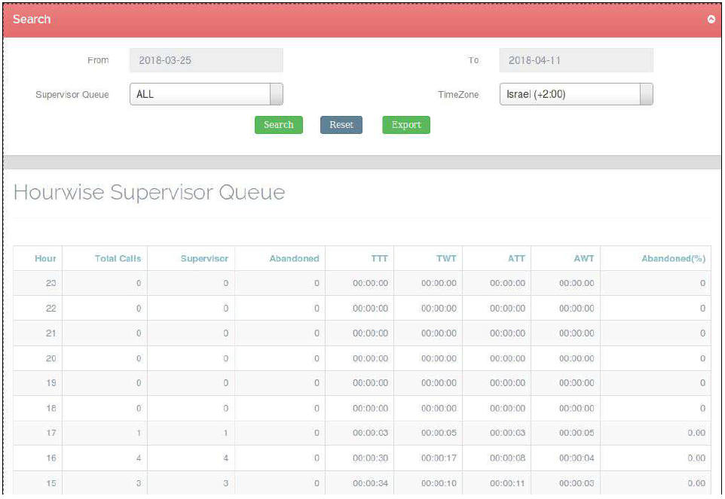Image resolution: width=725 pixels, height=499 pixels.
Task: Open the Supervisor Queue dropdown
Action: 206,94
